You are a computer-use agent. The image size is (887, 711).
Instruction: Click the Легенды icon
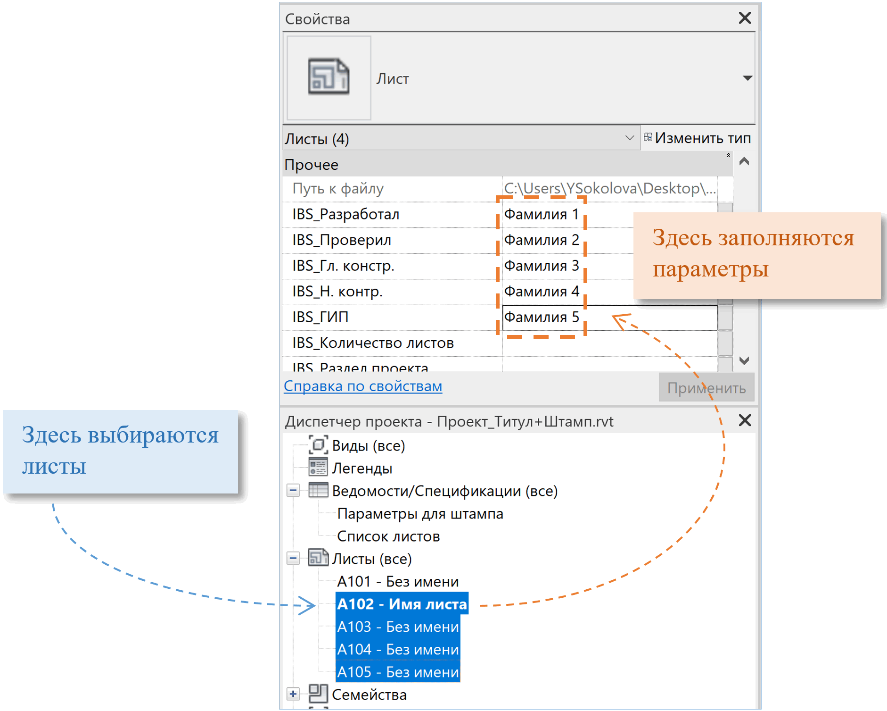pos(318,467)
